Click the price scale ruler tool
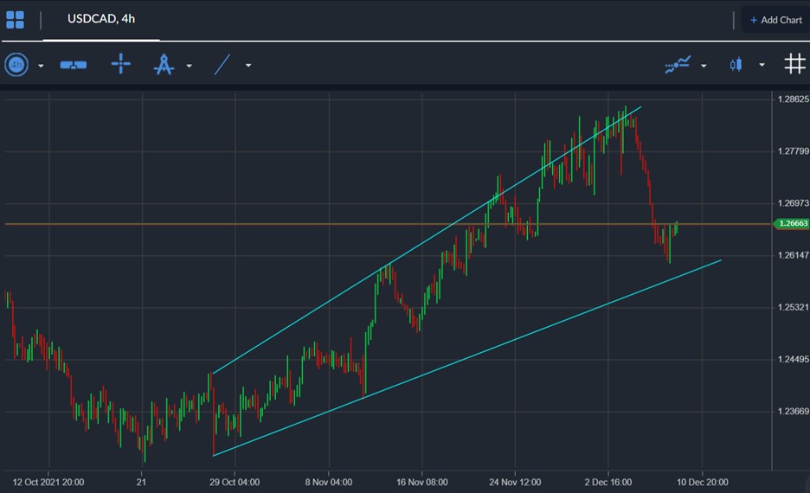Image resolution: width=810 pixels, height=493 pixels. coord(74,65)
